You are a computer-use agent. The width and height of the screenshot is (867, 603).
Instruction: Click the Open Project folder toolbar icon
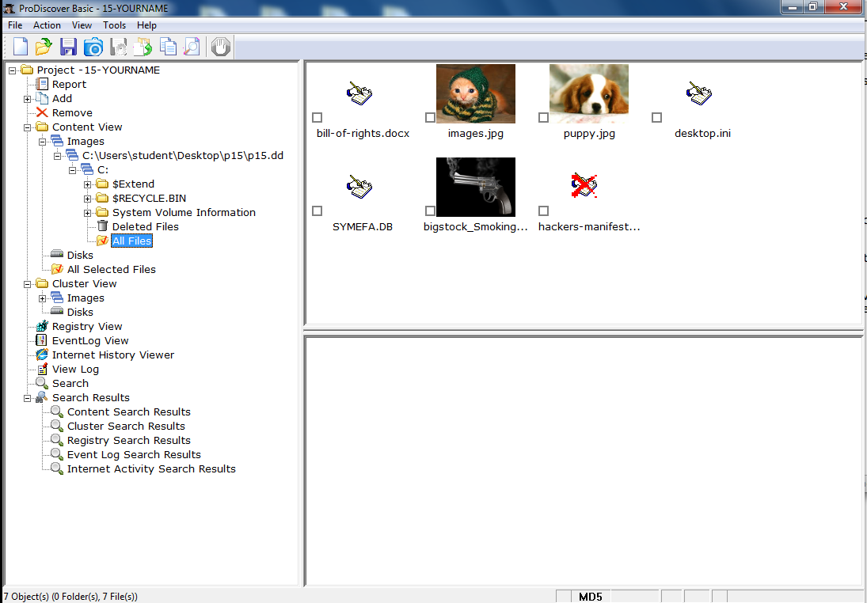pos(44,47)
